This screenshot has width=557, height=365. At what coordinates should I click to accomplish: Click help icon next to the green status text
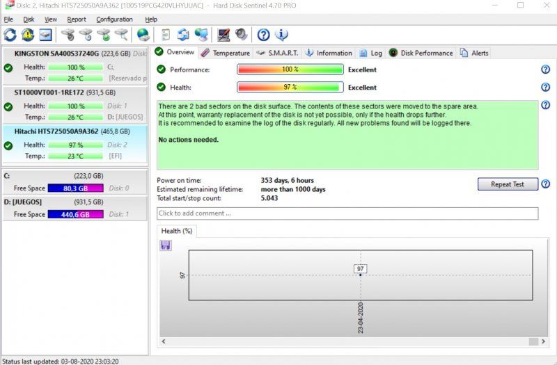(x=546, y=105)
